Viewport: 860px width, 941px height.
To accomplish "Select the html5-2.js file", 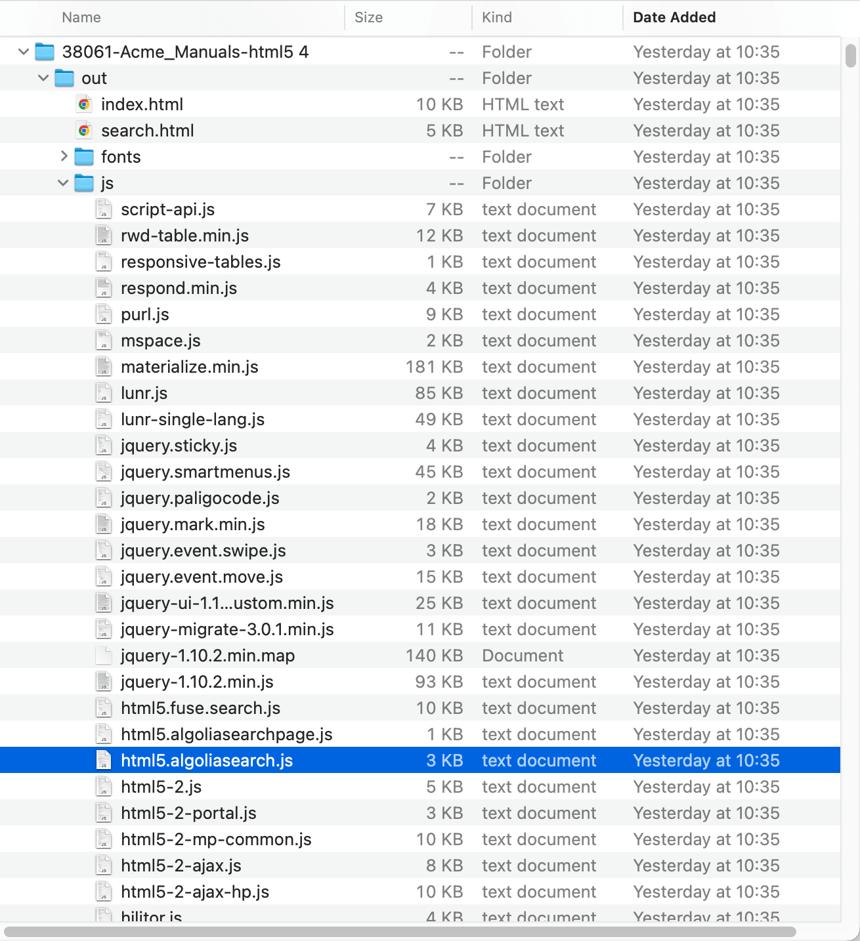I will click(161, 786).
